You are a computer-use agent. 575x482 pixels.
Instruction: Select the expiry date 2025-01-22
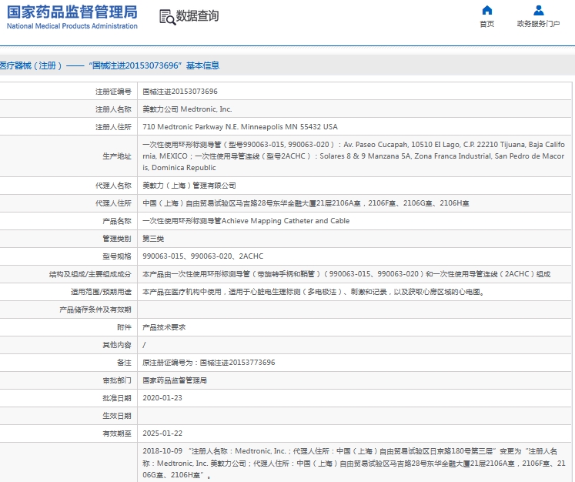coord(162,433)
